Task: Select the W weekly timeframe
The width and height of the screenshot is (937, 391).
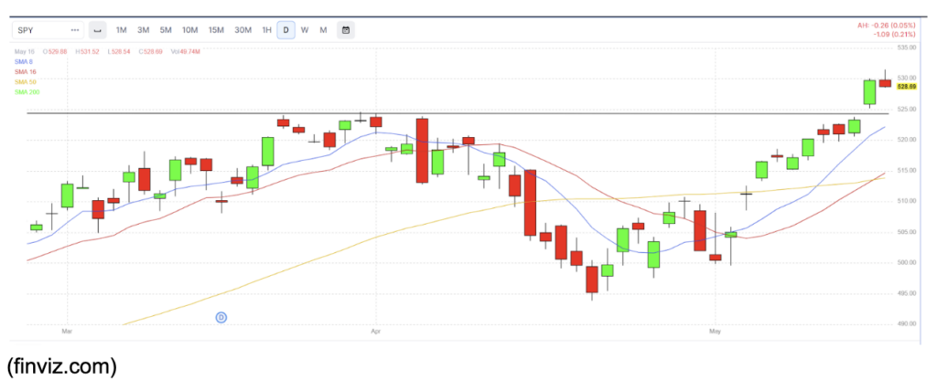Action: point(305,30)
